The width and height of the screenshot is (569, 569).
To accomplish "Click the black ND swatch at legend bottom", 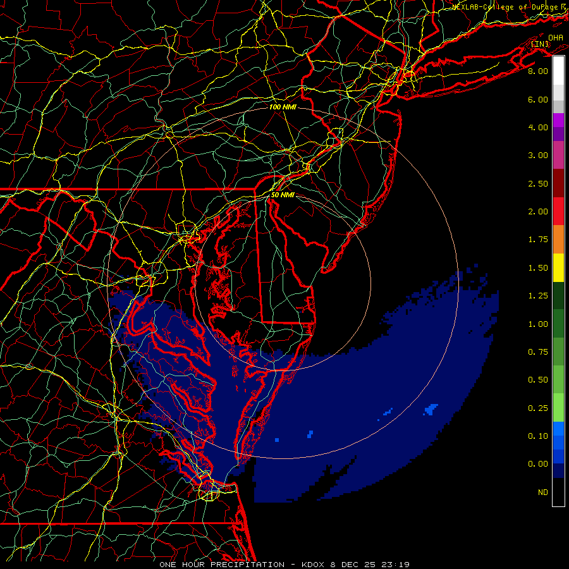I will (558, 492).
